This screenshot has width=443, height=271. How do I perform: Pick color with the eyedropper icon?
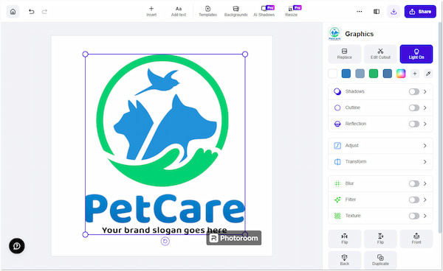coord(428,74)
